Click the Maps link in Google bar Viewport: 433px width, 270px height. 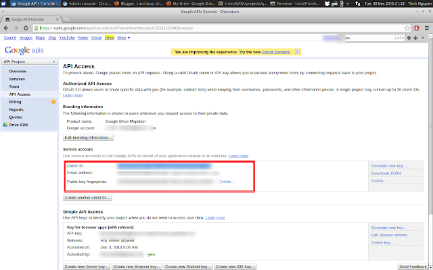40,38
